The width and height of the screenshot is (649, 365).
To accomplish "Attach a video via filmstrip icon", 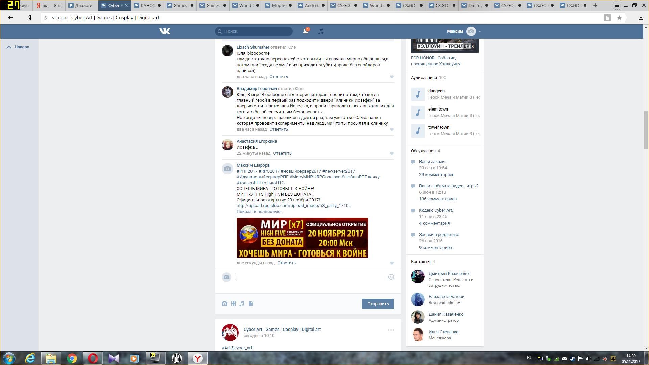I will [233, 303].
